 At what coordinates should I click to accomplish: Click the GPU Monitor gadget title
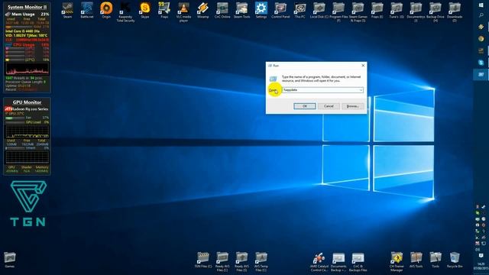pos(27,102)
